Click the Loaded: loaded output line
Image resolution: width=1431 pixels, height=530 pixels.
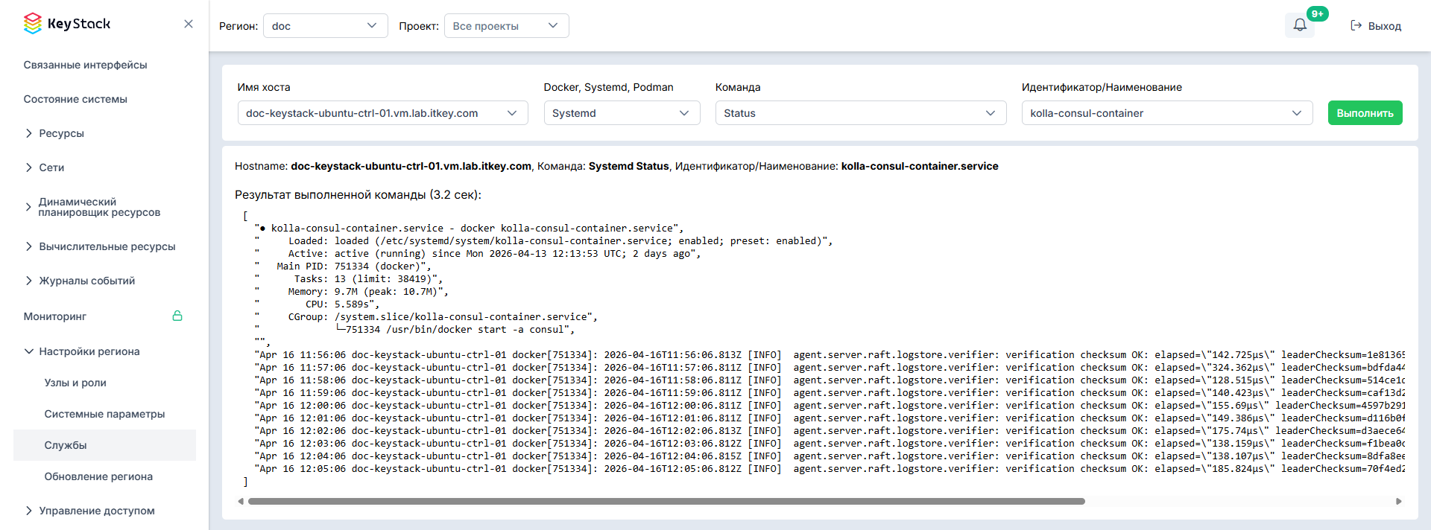pyautogui.click(x=543, y=241)
